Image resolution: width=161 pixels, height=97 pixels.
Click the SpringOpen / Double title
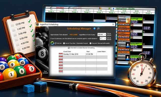(x=125, y=9)
